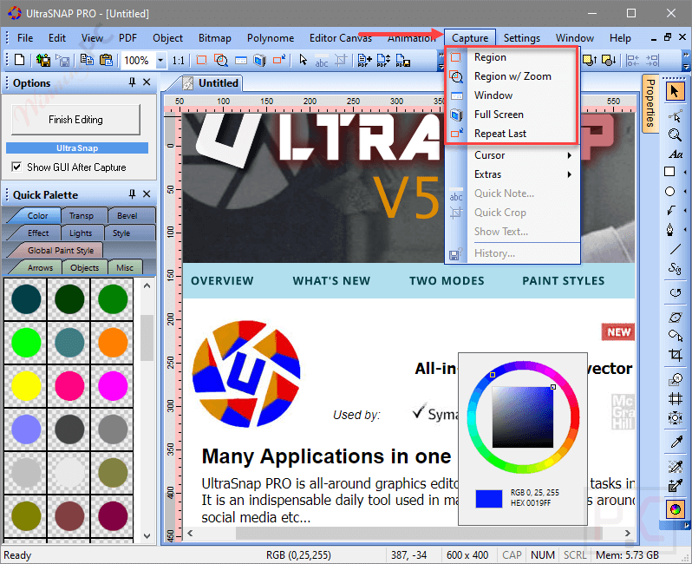Switch to the Bevel palette tab
Screen dimensions: 692x564
[127, 215]
